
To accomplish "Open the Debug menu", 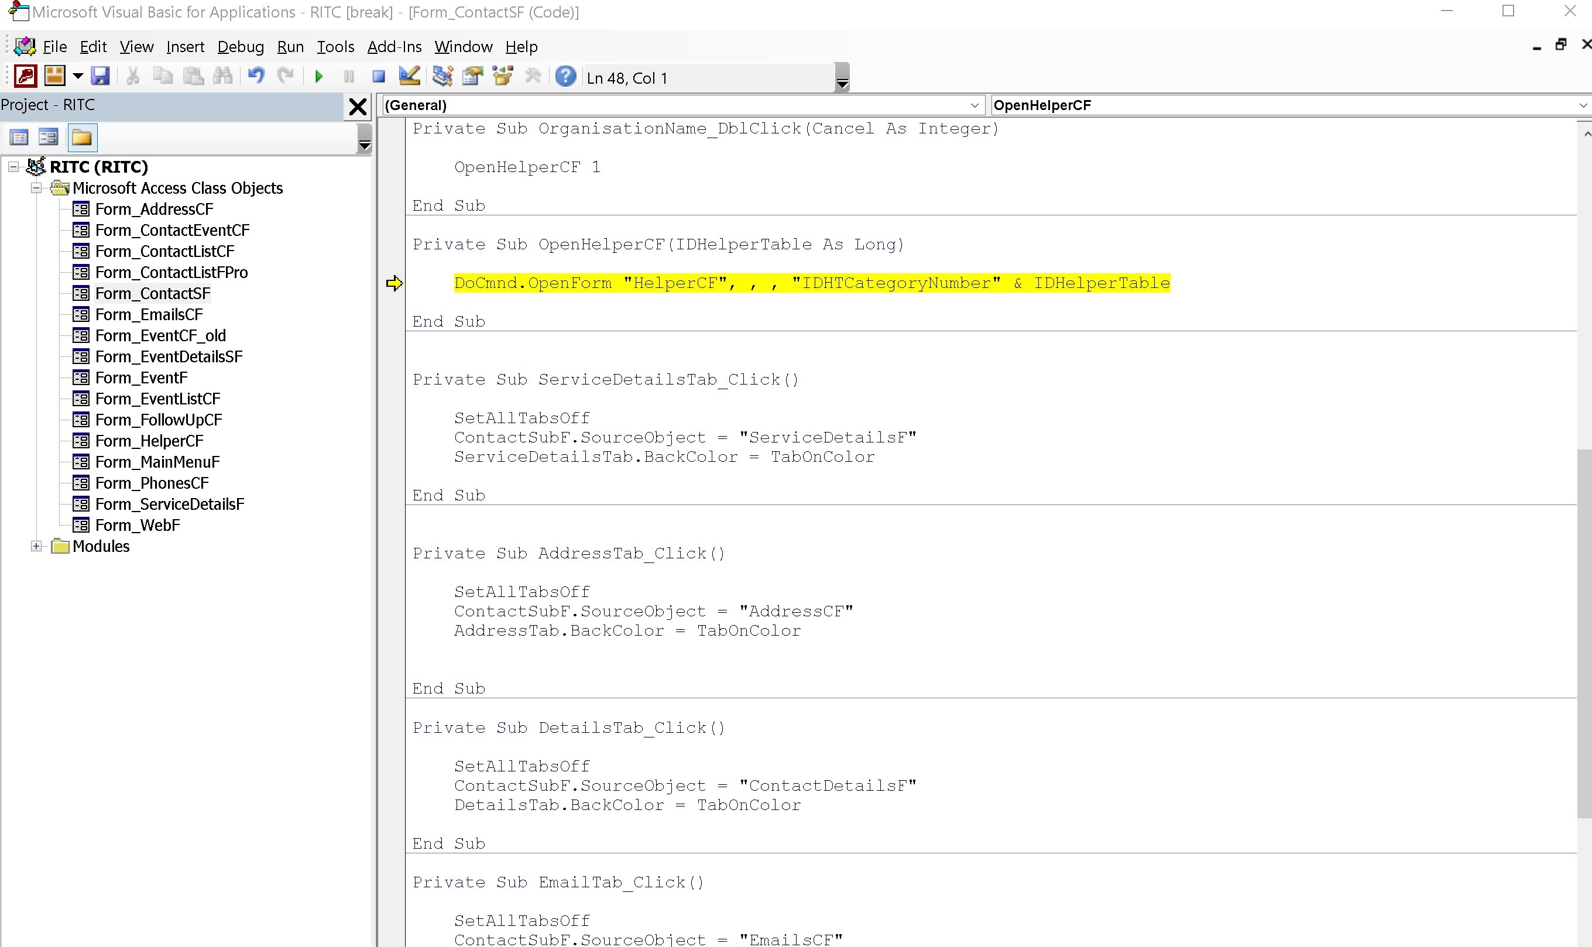I will (x=240, y=47).
